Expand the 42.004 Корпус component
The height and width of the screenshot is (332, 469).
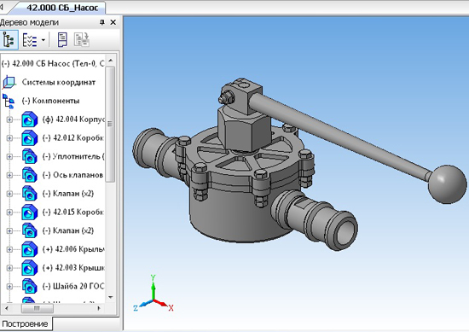[x=9, y=119]
